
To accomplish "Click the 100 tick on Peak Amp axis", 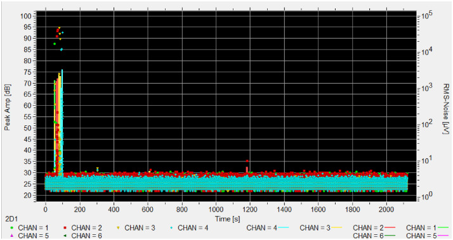I will pyautogui.click(x=26, y=16).
